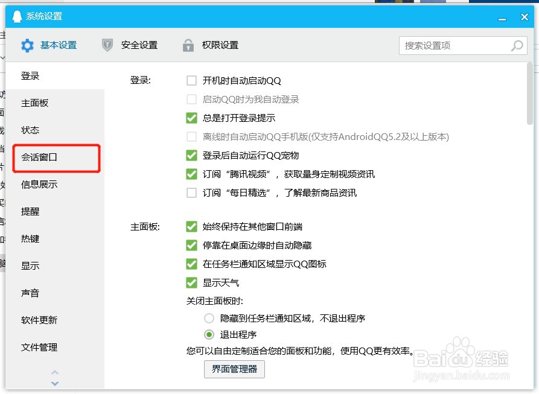Uncheck 登录后自动运行QQ宠物
Screen dimensions: 539x394
pyautogui.click(x=191, y=155)
